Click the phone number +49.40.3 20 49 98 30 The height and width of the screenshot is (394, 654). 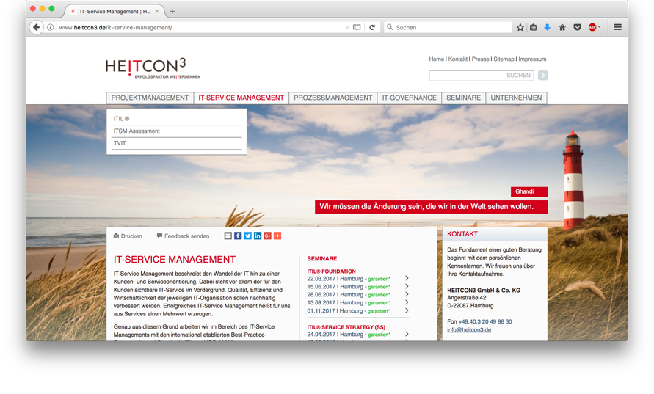click(x=485, y=321)
